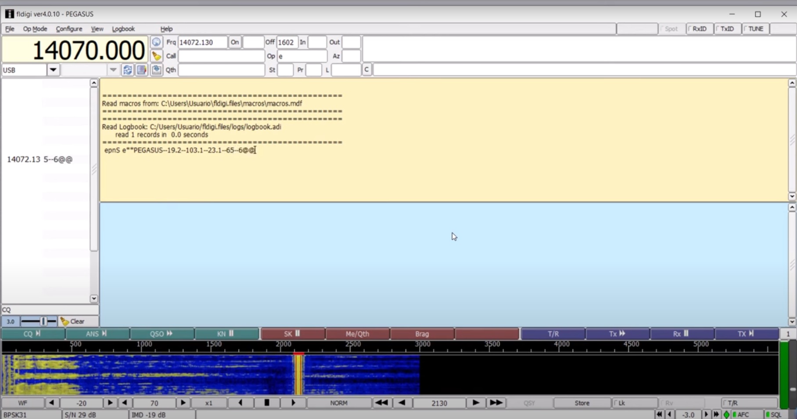Pause waterfall with the stop square button
This screenshot has width=797, height=419.
[x=266, y=403]
